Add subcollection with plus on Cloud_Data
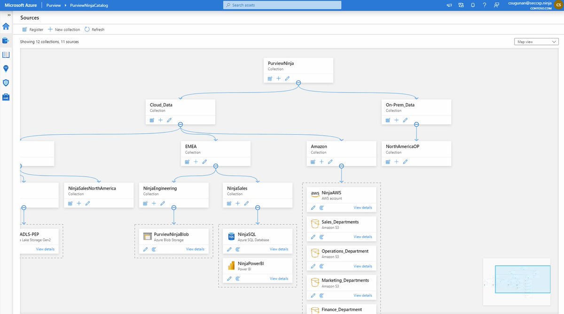The height and width of the screenshot is (314, 564). [160, 120]
